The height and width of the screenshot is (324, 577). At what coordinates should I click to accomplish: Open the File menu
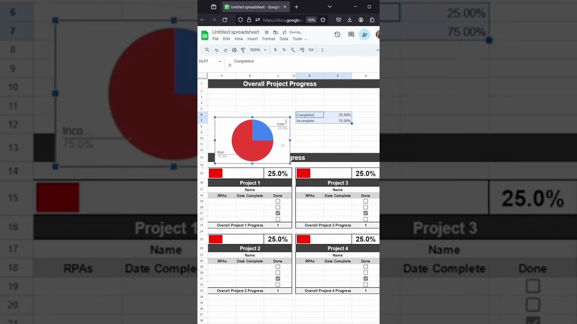(215, 39)
